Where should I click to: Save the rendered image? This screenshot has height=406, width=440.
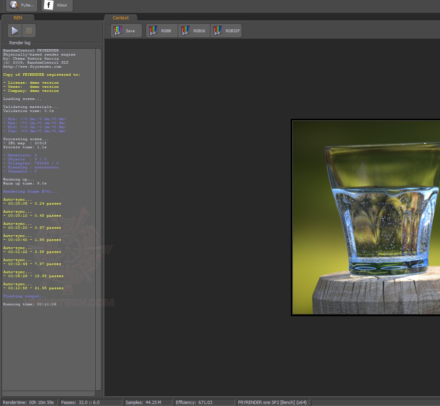coord(126,31)
